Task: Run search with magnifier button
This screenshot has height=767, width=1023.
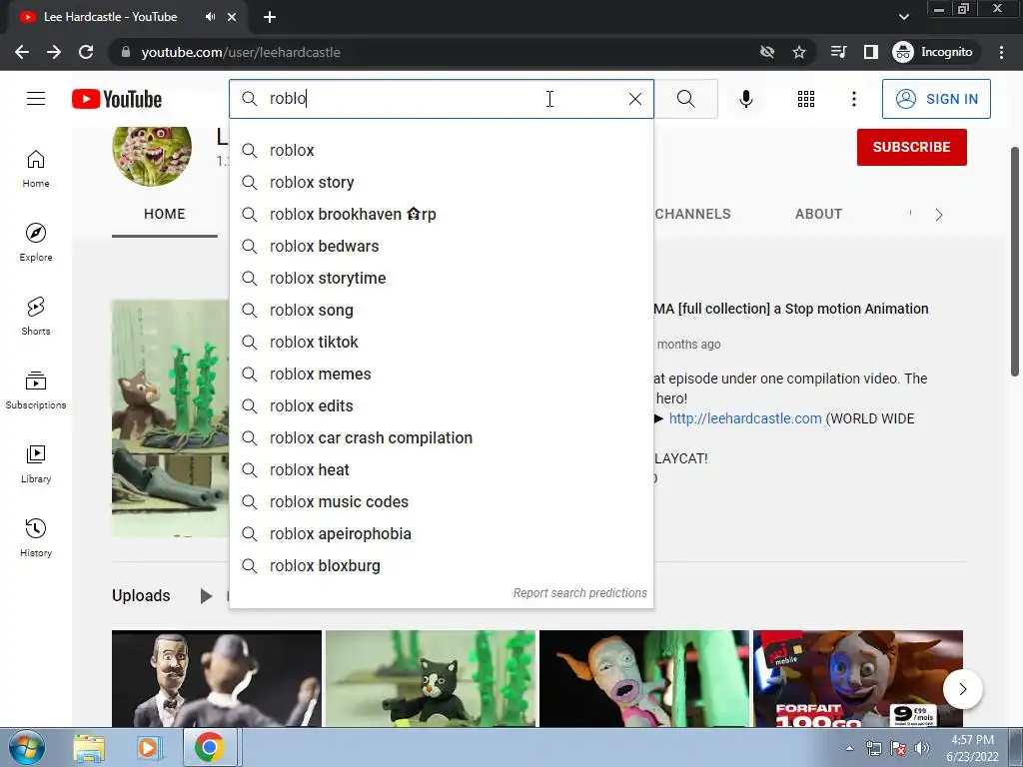Action: point(685,99)
